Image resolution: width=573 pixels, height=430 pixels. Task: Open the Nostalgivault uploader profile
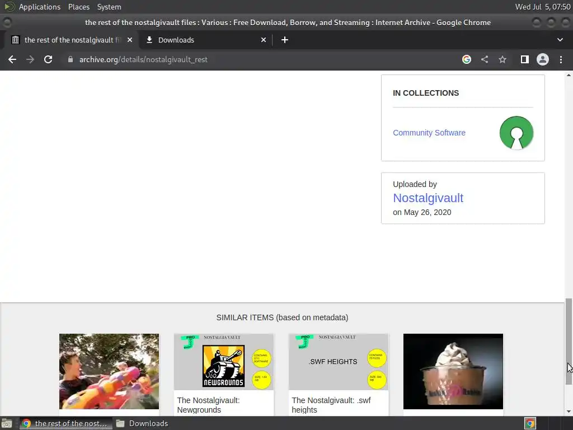pos(428,198)
